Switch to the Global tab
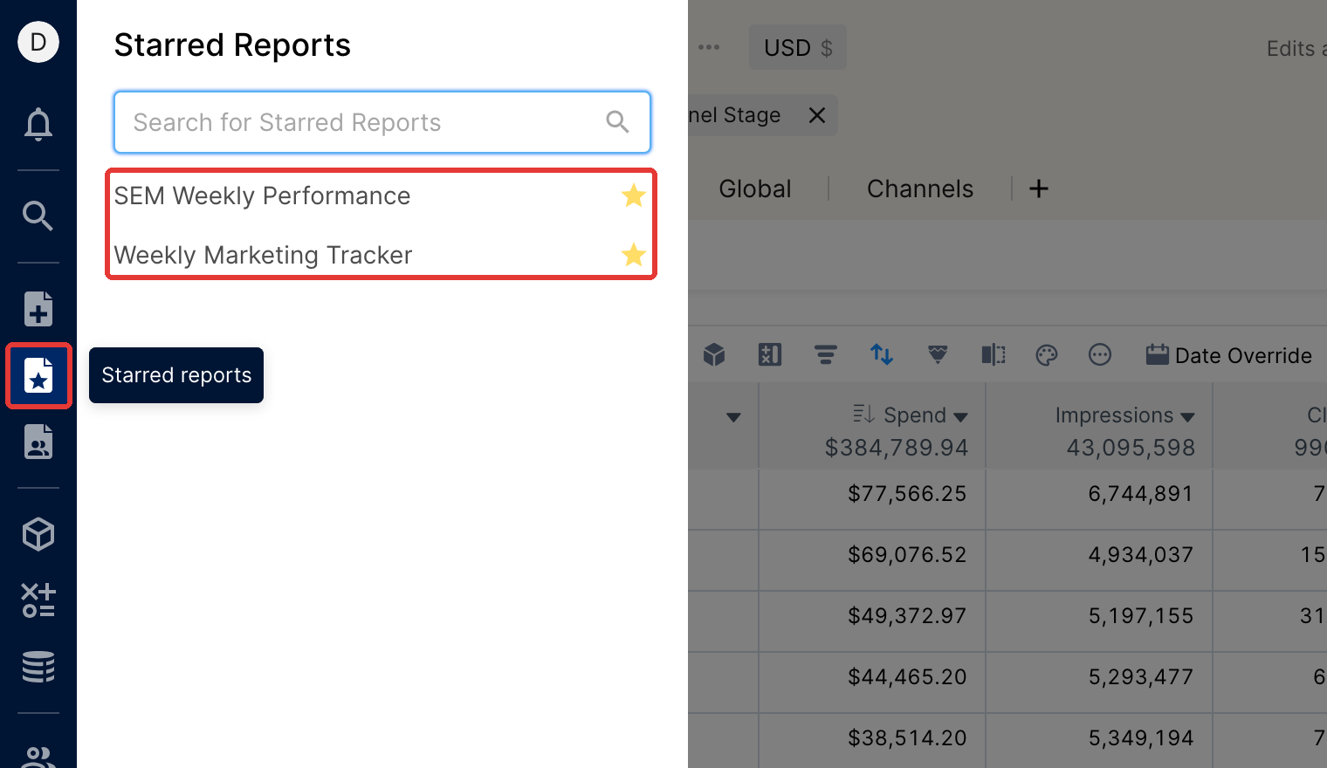 [755, 189]
